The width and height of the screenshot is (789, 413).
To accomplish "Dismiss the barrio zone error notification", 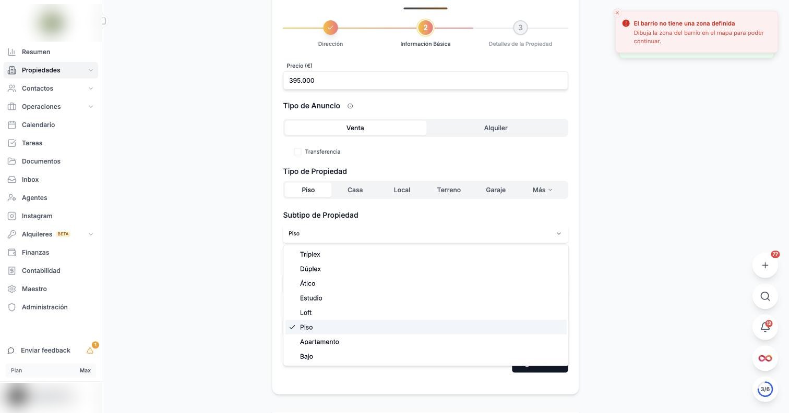I will pos(617,12).
